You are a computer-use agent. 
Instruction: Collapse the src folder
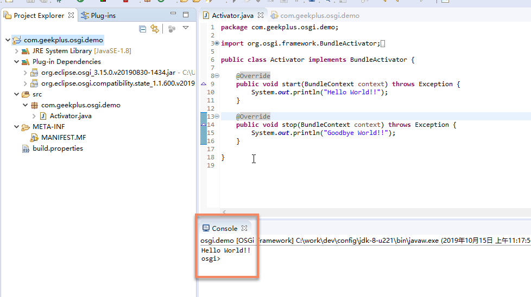pos(16,94)
